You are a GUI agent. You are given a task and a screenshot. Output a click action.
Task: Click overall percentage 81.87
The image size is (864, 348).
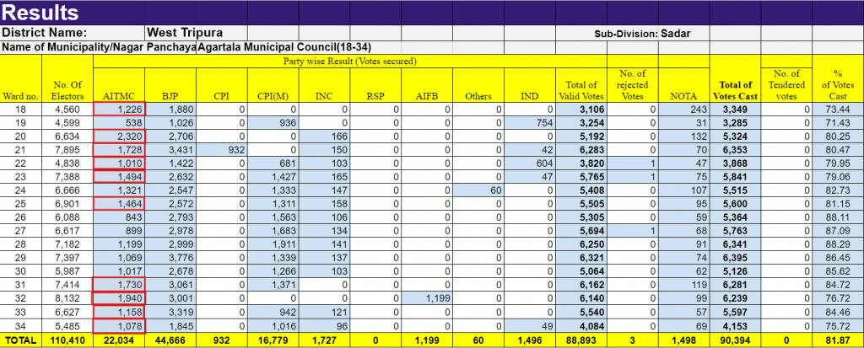click(838, 341)
